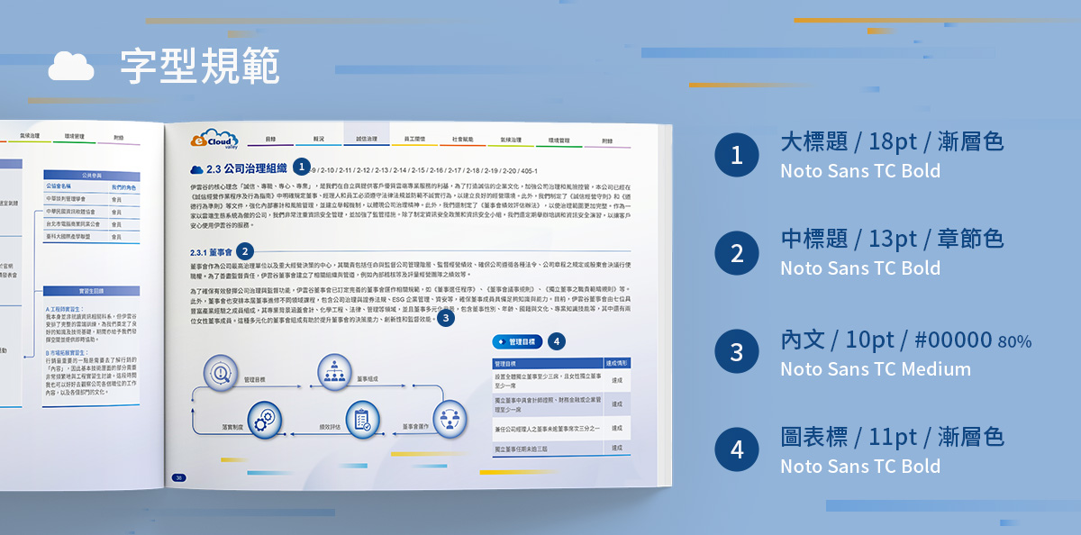Click badge 3 next to the body text
Image resolution: width=1081 pixels, height=535 pixels.
click(x=446, y=319)
